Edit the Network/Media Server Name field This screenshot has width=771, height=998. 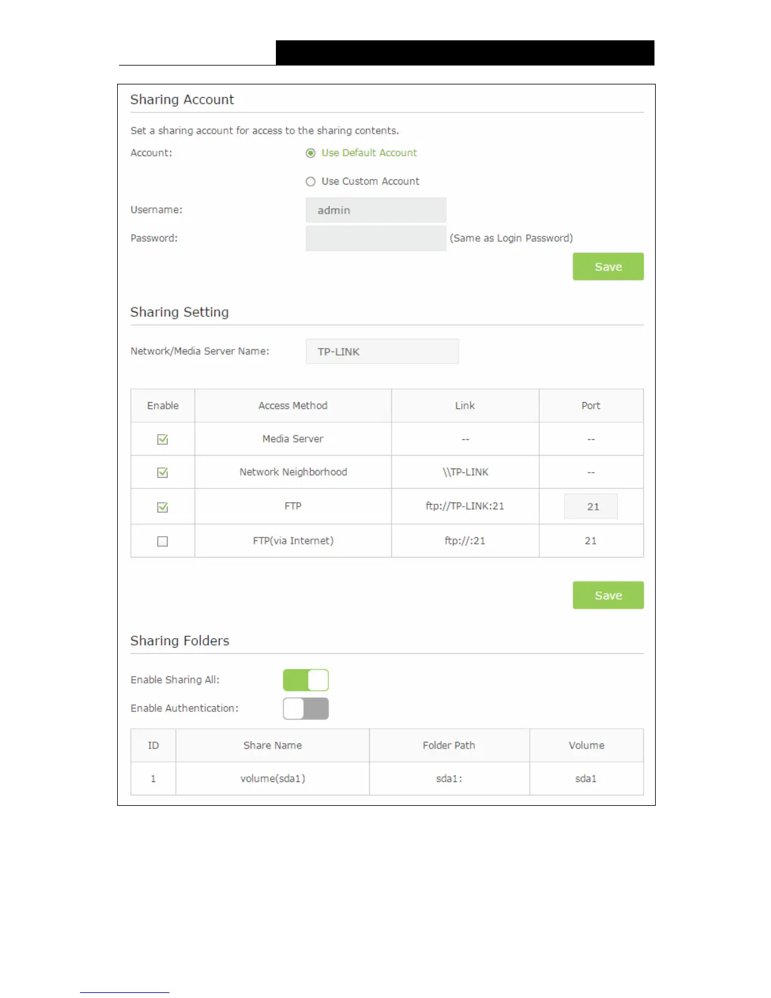coord(382,352)
